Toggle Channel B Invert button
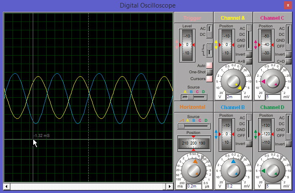The image size is (295, 193). coord(249,144)
